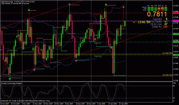Viewport: 179px width, 105px height.
Task: Click the pink MACD bar in the M30 column
Action: click(x=159, y=7)
